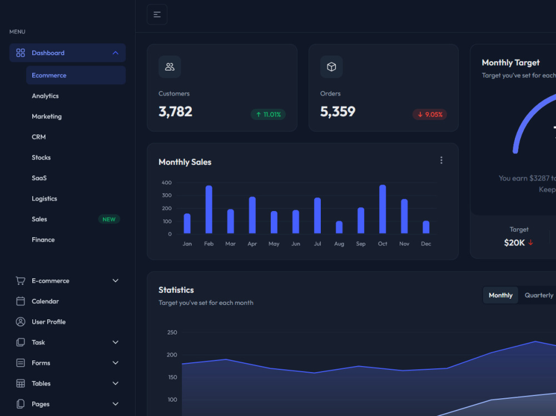Screen dimensions: 556x416
Task: Click the Aug bar in Monthly Sales
Action: (x=339, y=227)
